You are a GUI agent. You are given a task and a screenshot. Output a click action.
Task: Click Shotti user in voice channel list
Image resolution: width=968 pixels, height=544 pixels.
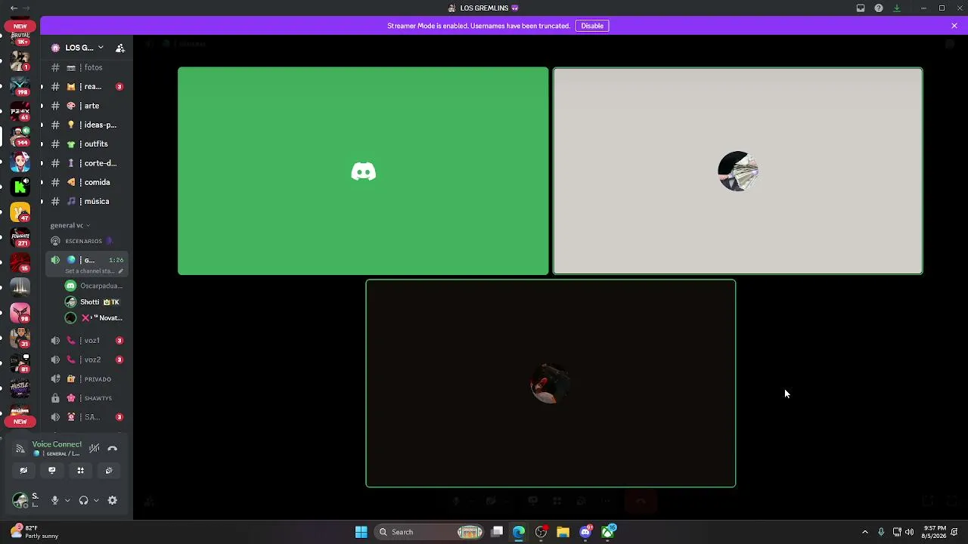click(x=94, y=301)
